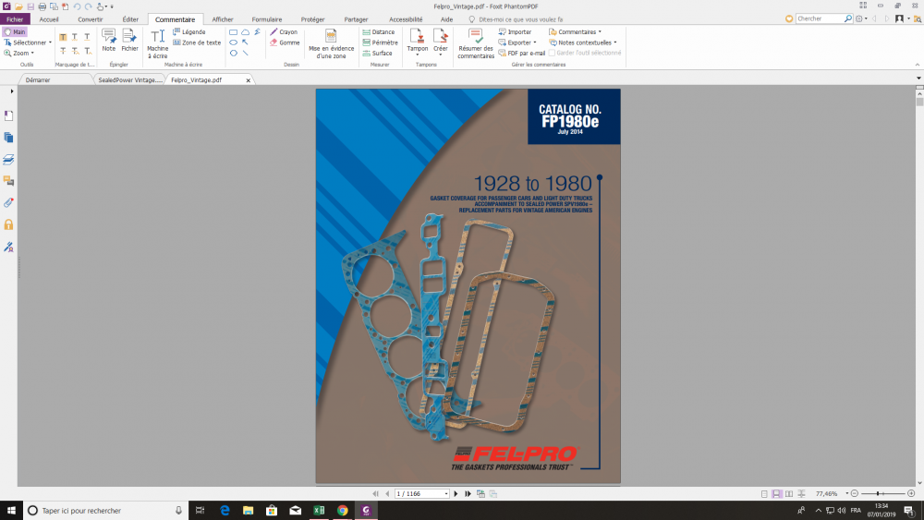This screenshot has height=520, width=924.
Task: Toggle Garder l'outil sélectionné checkbox
Action: (x=553, y=53)
